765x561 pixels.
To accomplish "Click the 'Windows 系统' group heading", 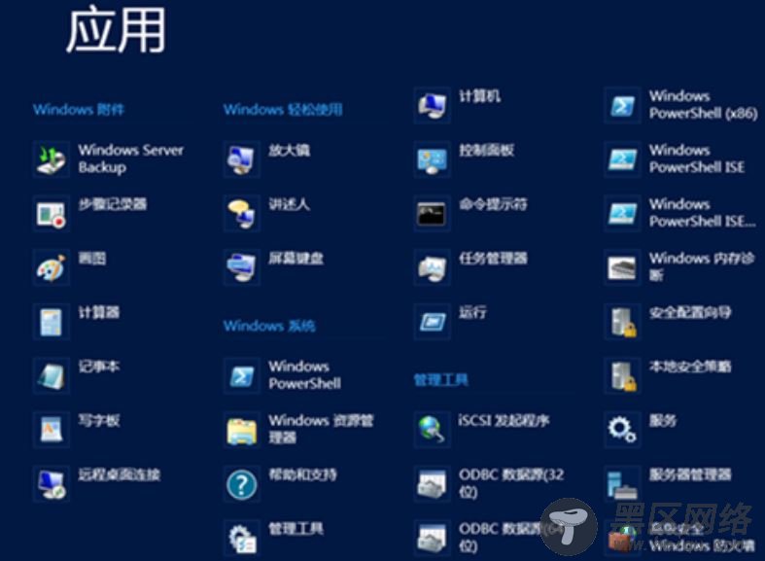I will (x=269, y=326).
